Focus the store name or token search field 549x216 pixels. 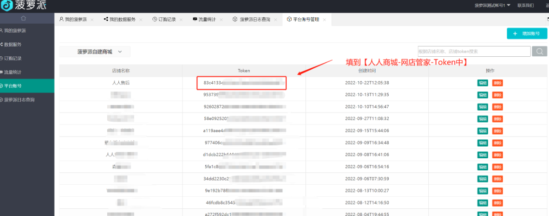[473, 51]
